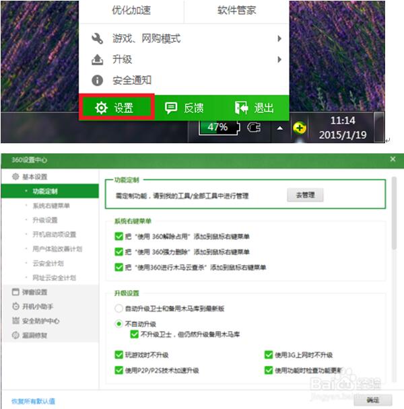404x409 pixels.
Task: Click the exit door icon beside 退出
Action: coord(241,108)
